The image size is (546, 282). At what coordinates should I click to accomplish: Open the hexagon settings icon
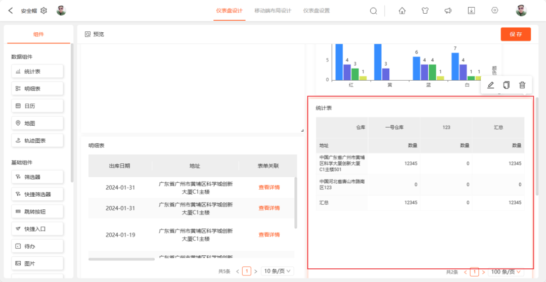495,11
